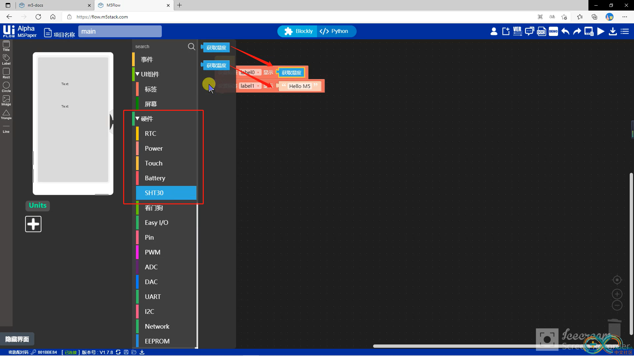Open the UART category
Image resolution: width=634 pixels, height=356 pixels.
click(166, 297)
